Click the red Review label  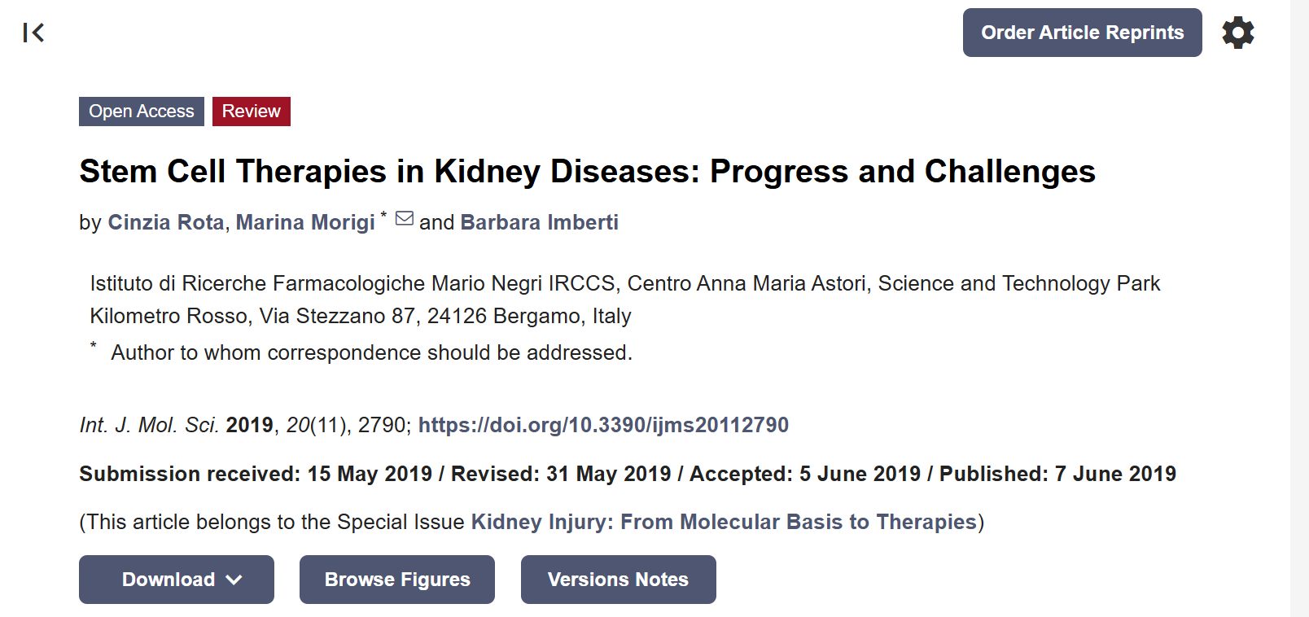tap(251, 112)
